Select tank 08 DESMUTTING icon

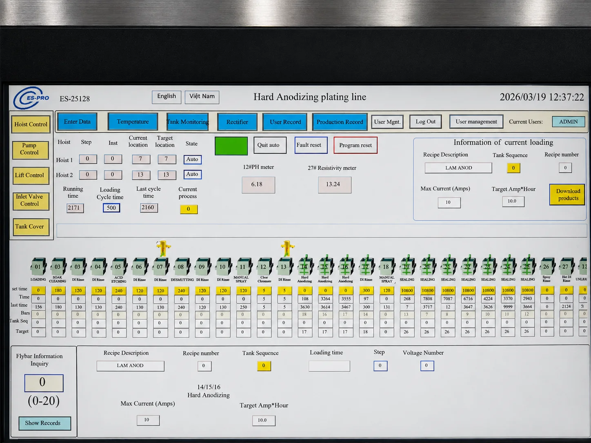point(181,267)
